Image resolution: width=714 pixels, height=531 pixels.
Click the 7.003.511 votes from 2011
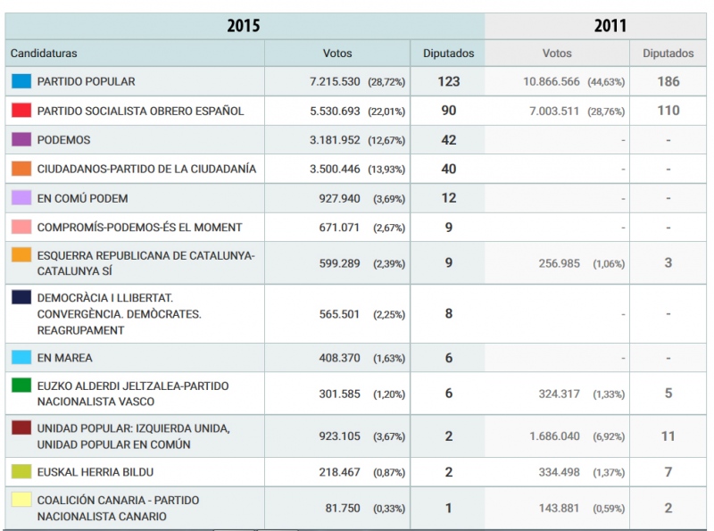(554, 112)
